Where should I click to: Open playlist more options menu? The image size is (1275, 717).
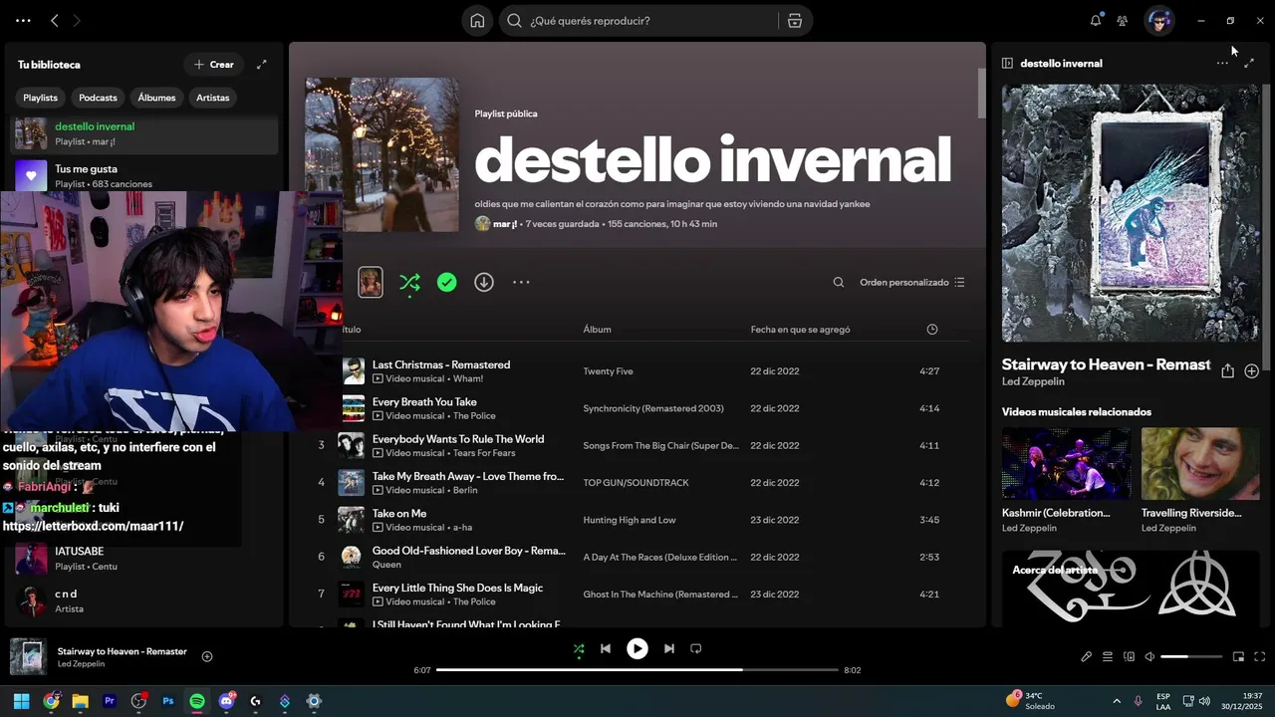(x=521, y=283)
